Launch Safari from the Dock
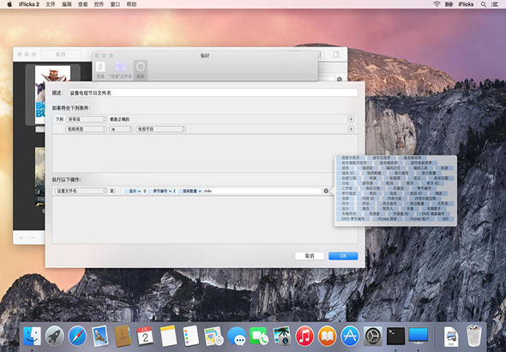This screenshot has height=352, width=506. point(77,336)
